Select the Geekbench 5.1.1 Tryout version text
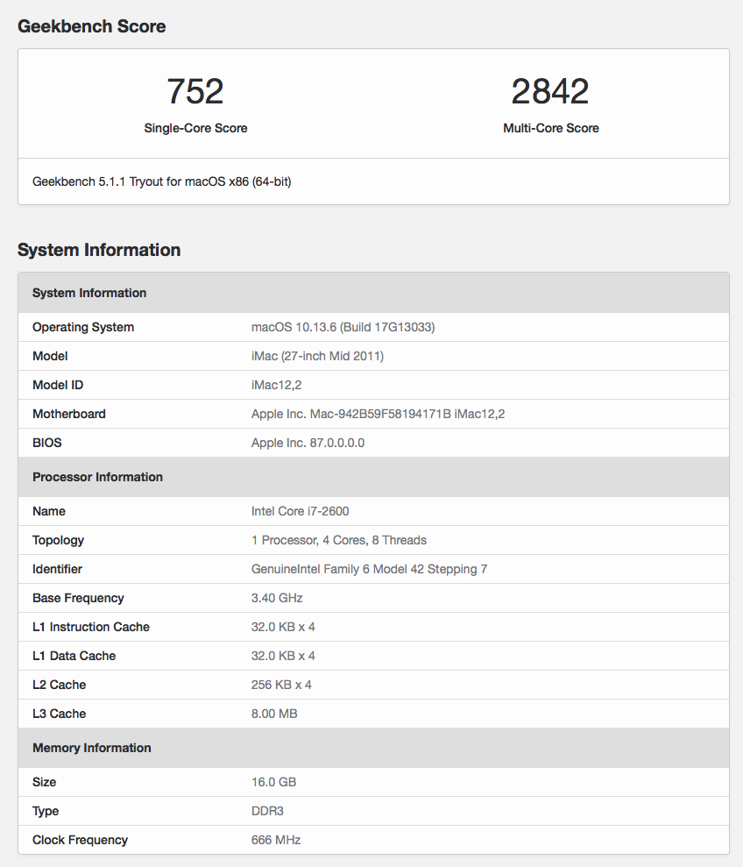Viewport: 743px width, 867px height. 161,181
